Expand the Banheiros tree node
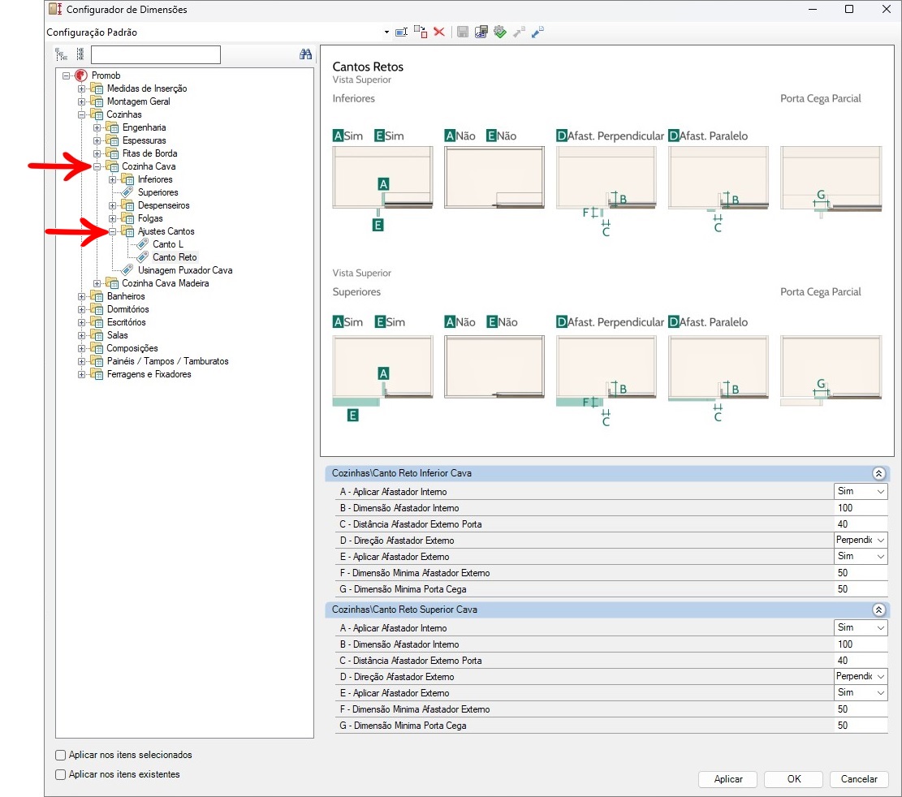 (x=82, y=296)
